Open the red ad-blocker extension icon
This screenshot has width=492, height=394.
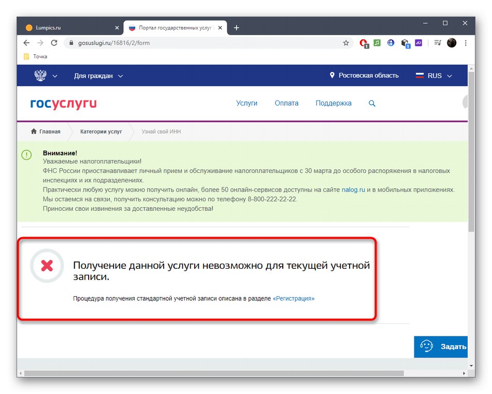pos(364,43)
